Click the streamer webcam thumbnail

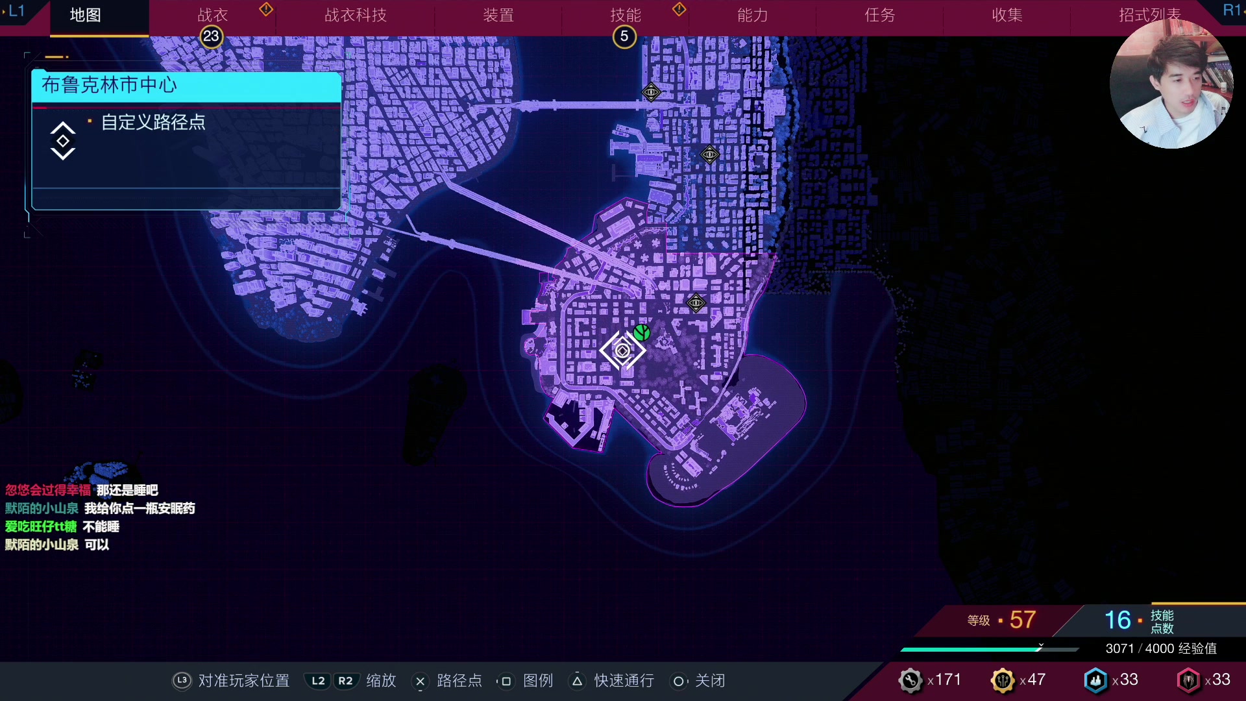[x=1172, y=84]
